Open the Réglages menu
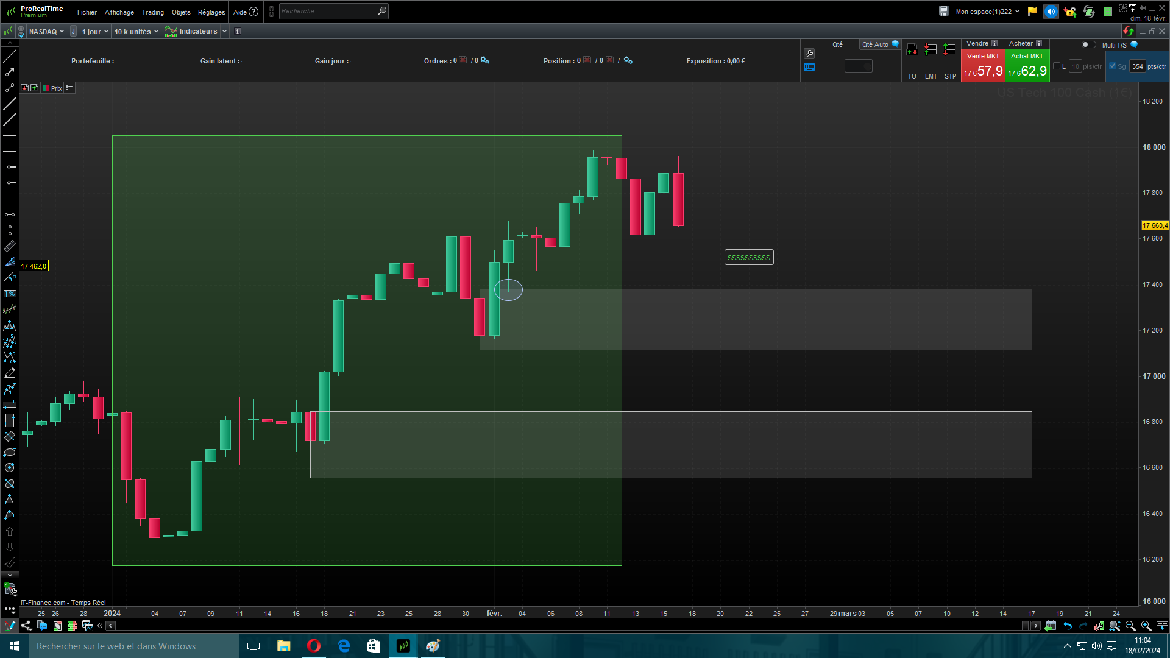The height and width of the screenshot is (658, 1170). tap(211, 12)
